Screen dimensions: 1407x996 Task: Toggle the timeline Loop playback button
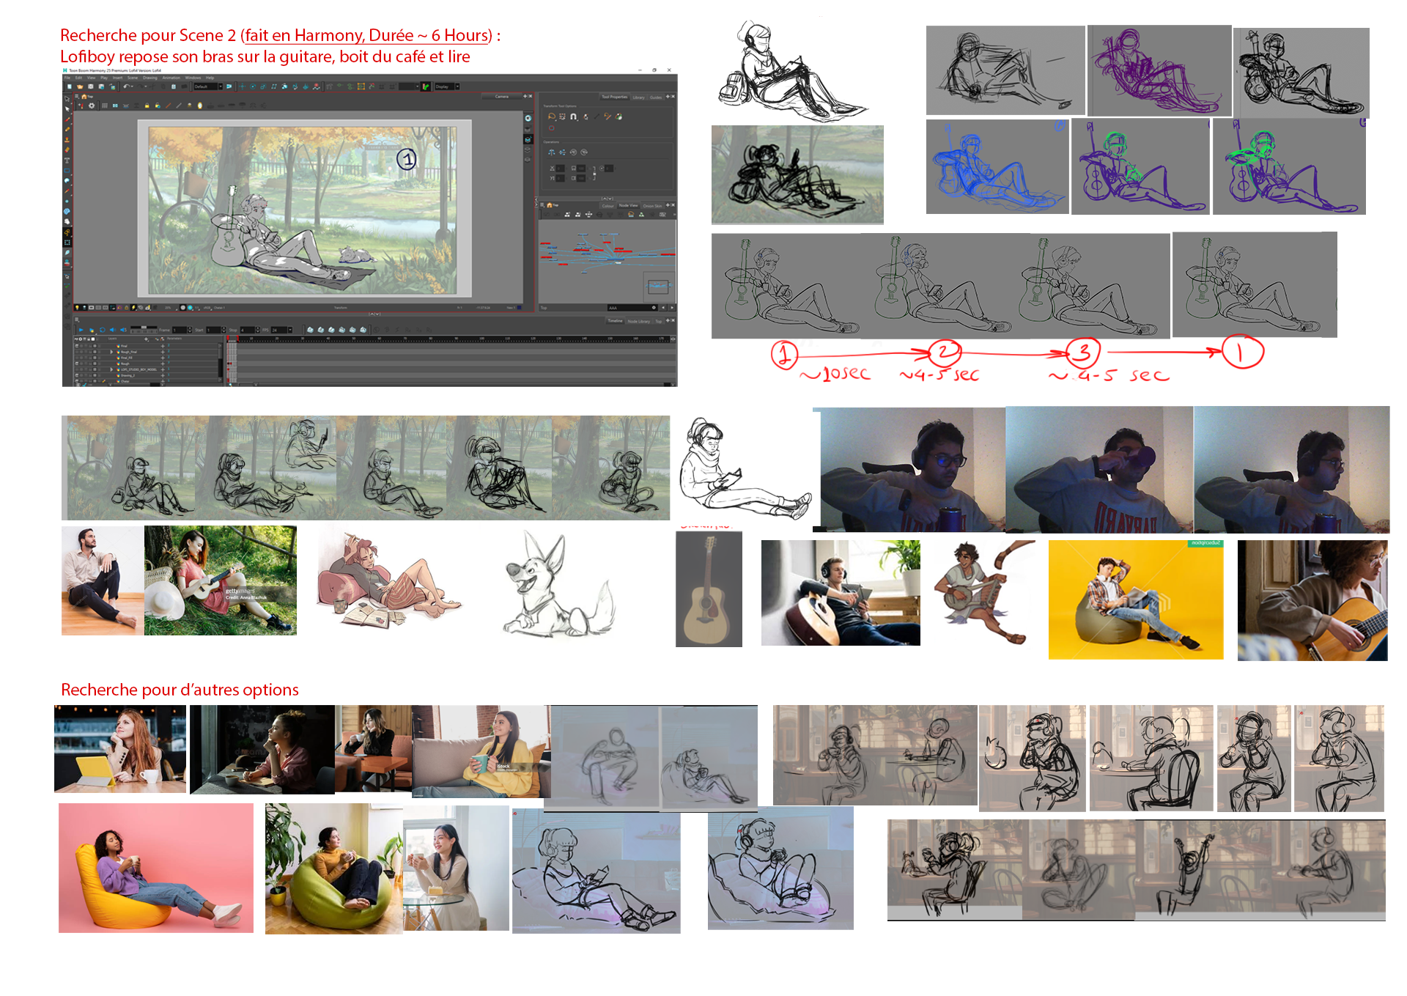(x=103, y=330)
